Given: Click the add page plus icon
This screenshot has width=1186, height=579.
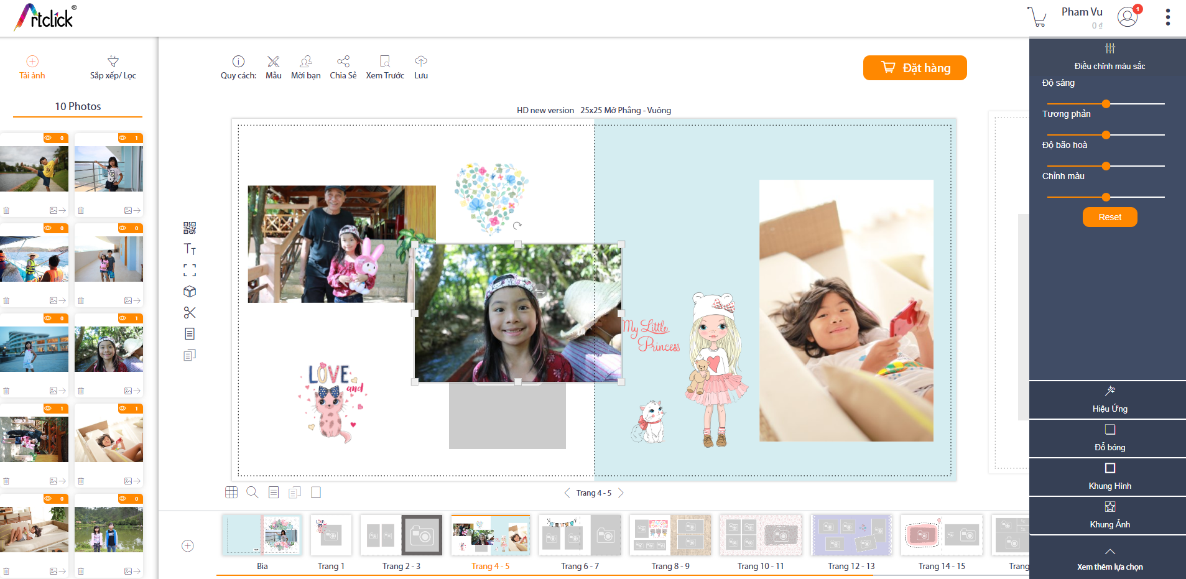Looking at the screenshot, I should 188,545.
